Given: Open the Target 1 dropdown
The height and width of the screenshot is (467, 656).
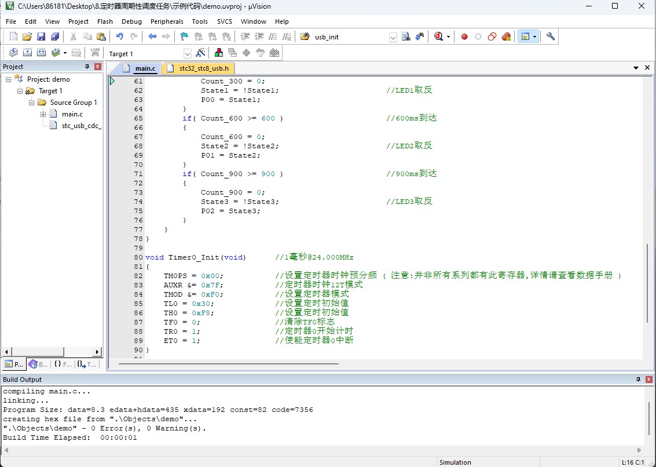Looking at the screenshot, I should (188, 54).
